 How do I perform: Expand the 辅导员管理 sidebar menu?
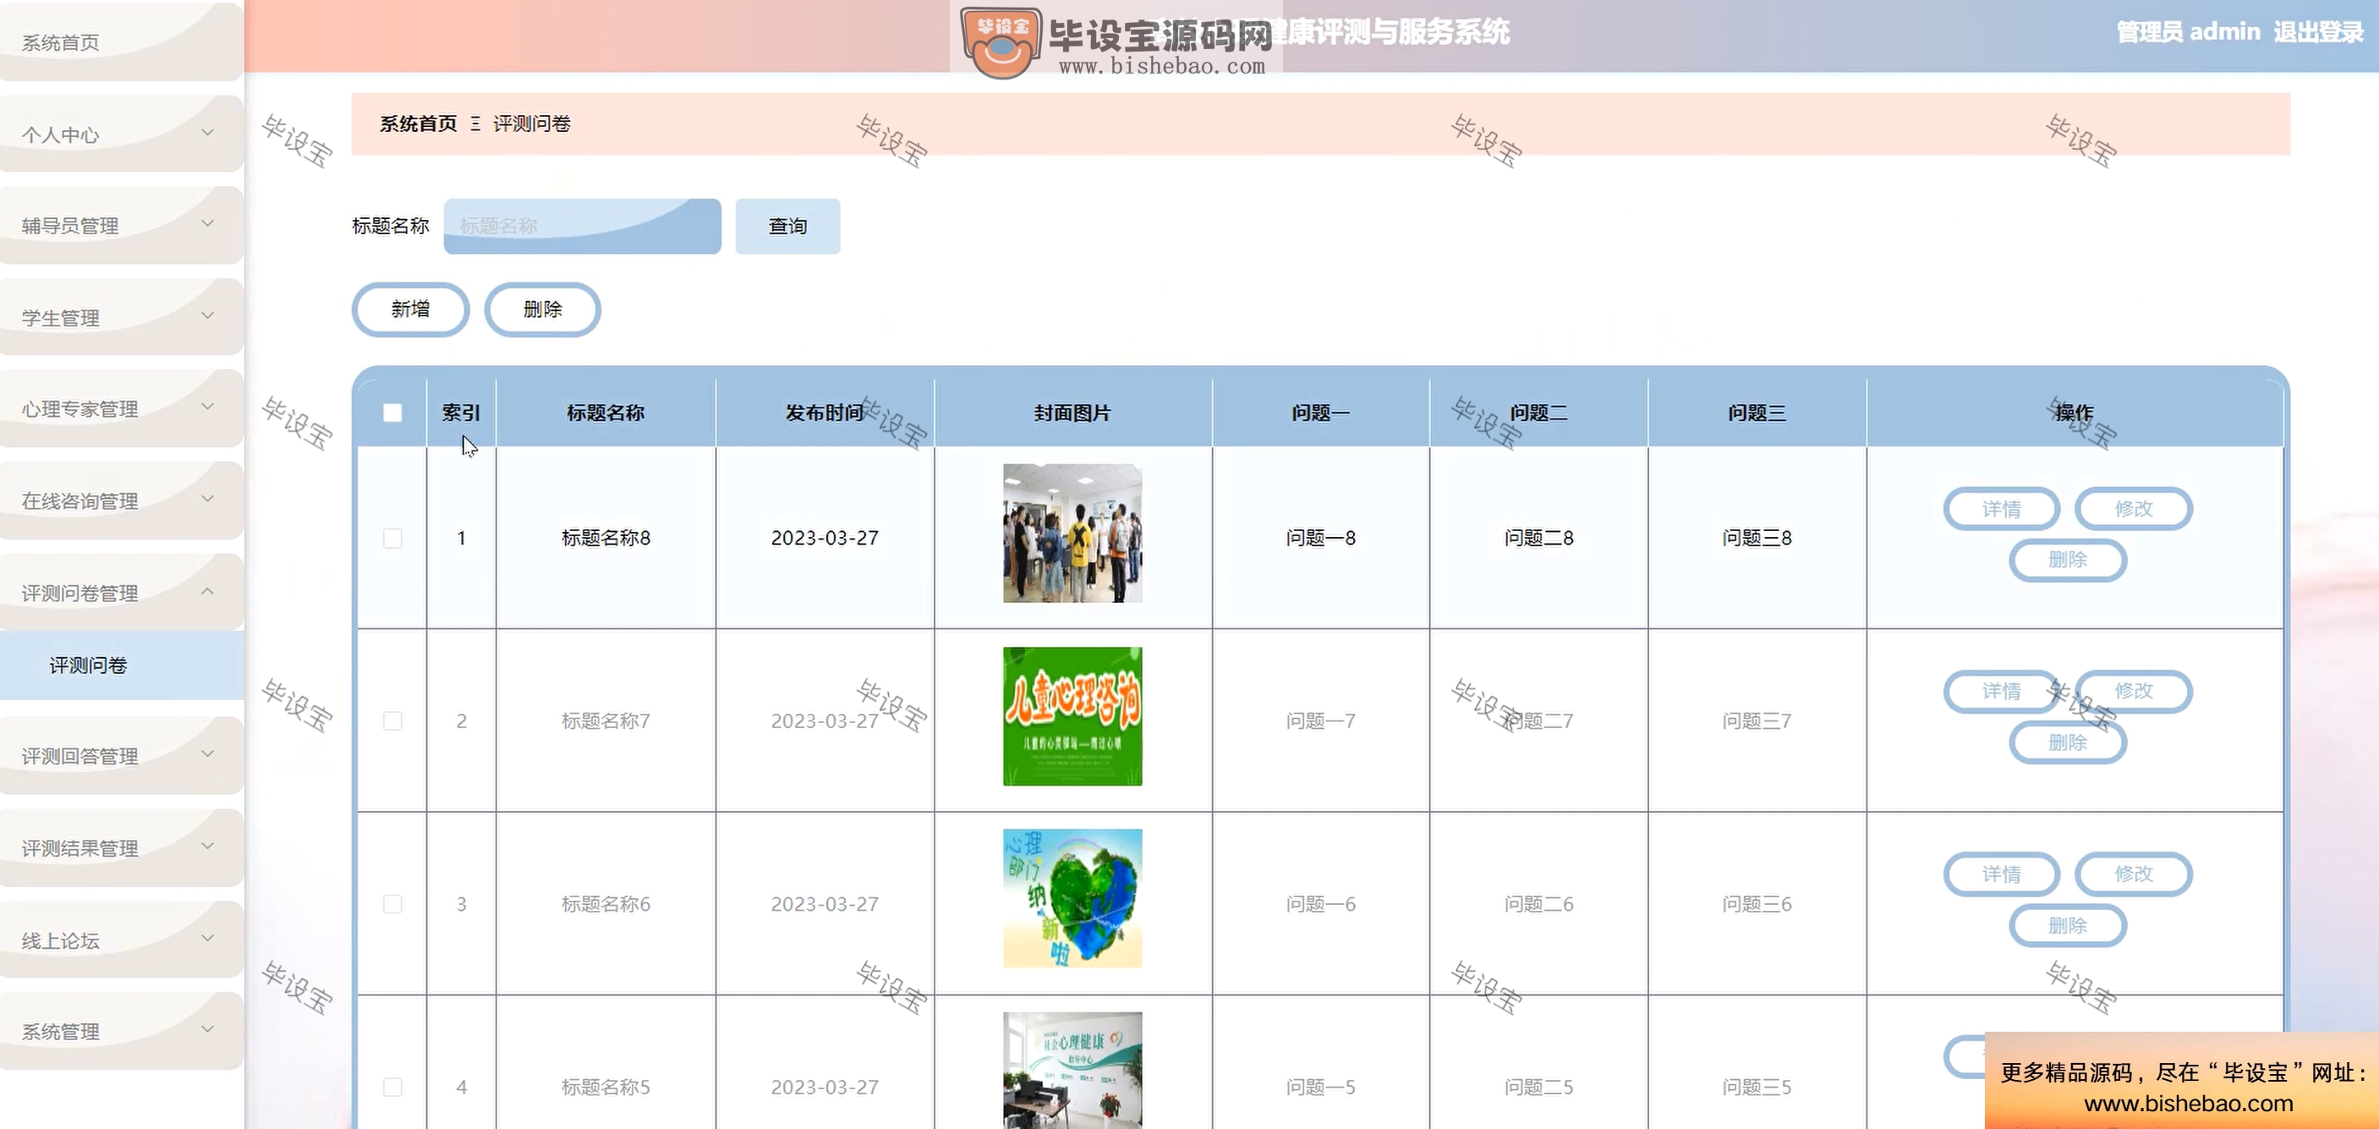coord(121,225)
